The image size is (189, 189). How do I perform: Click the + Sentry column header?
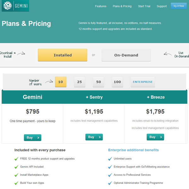(x=94, y=97)
